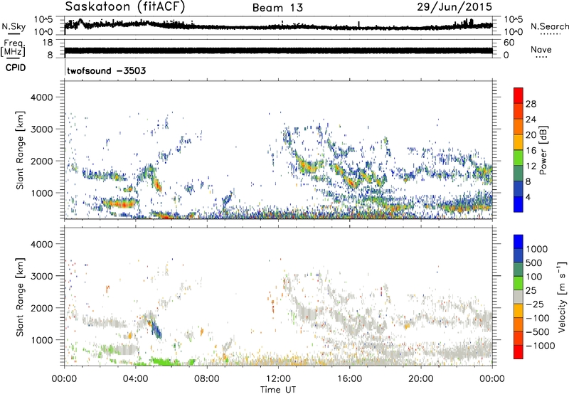Click the '20:00' time axis tick label
569x394 pixels.
[420, 379]
